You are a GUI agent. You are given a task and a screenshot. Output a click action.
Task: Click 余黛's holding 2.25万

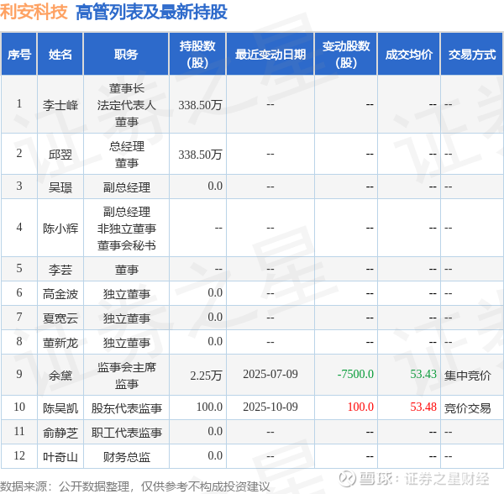pyautogui.click(x=206, y=376)
